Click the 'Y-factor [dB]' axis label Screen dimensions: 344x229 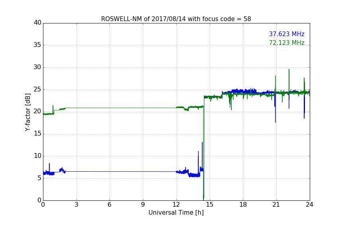pyautogui.click(x=27, y=112)
